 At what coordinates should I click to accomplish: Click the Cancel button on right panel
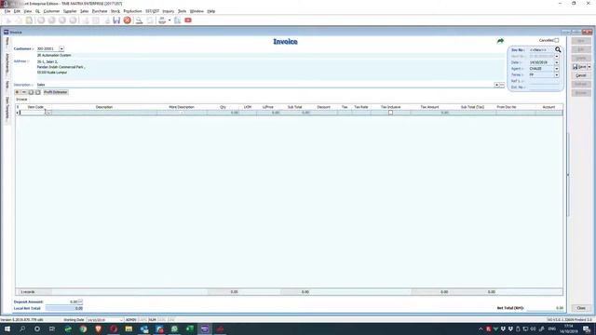(581, 75)
